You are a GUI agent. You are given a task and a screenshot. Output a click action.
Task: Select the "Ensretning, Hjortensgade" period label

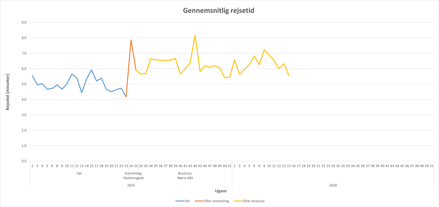coord(133,175)
